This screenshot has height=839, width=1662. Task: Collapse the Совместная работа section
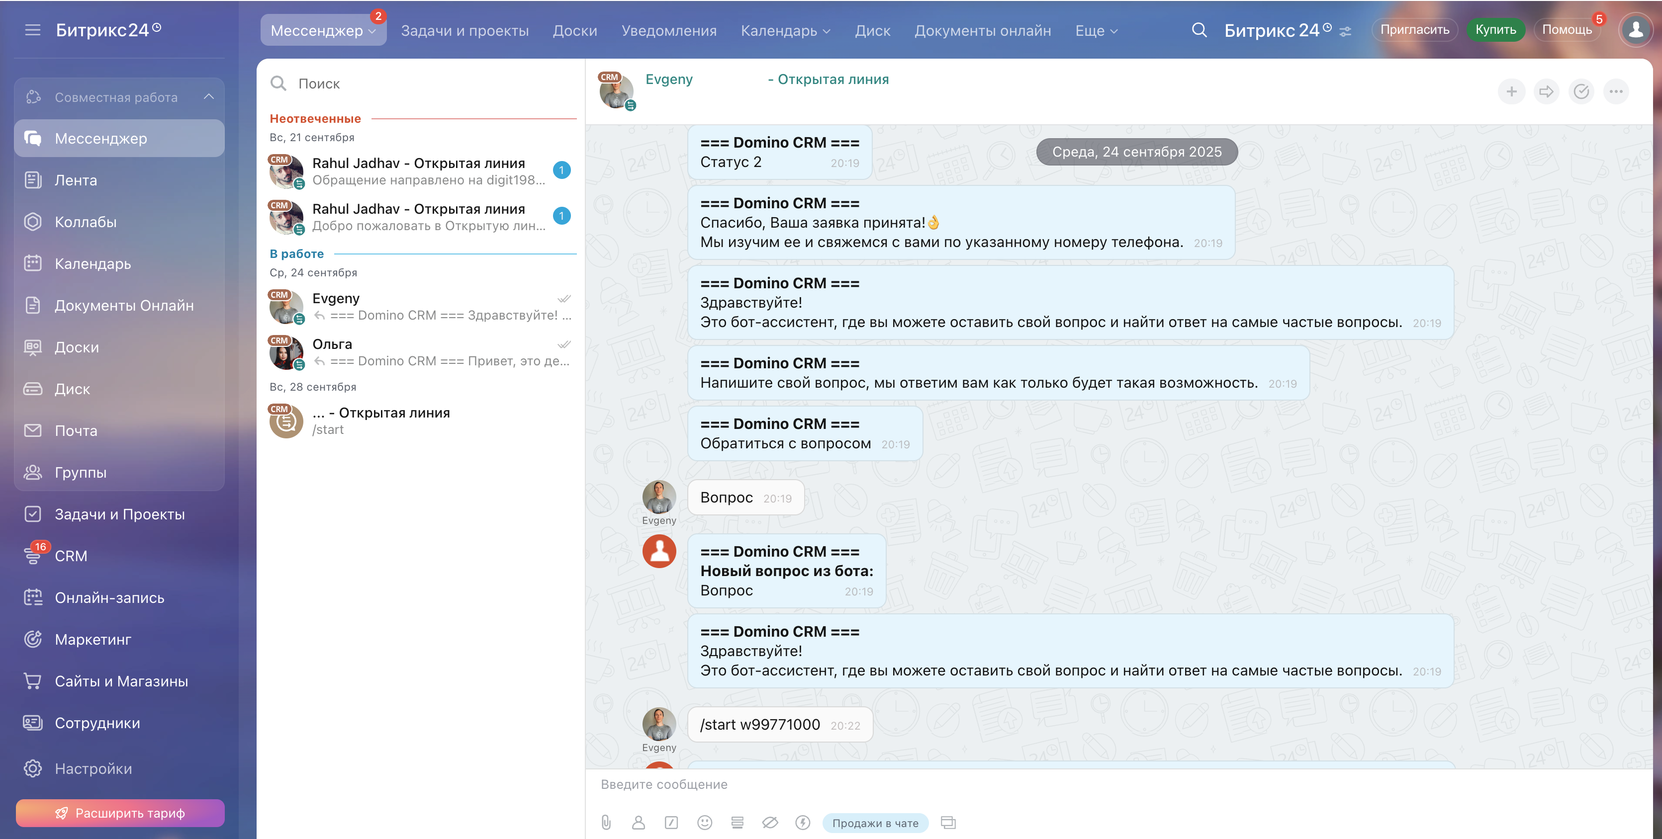208,97
